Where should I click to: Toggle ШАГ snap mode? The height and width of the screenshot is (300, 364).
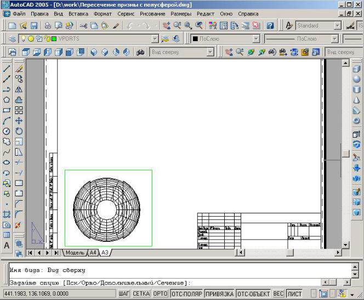[124, 294]
